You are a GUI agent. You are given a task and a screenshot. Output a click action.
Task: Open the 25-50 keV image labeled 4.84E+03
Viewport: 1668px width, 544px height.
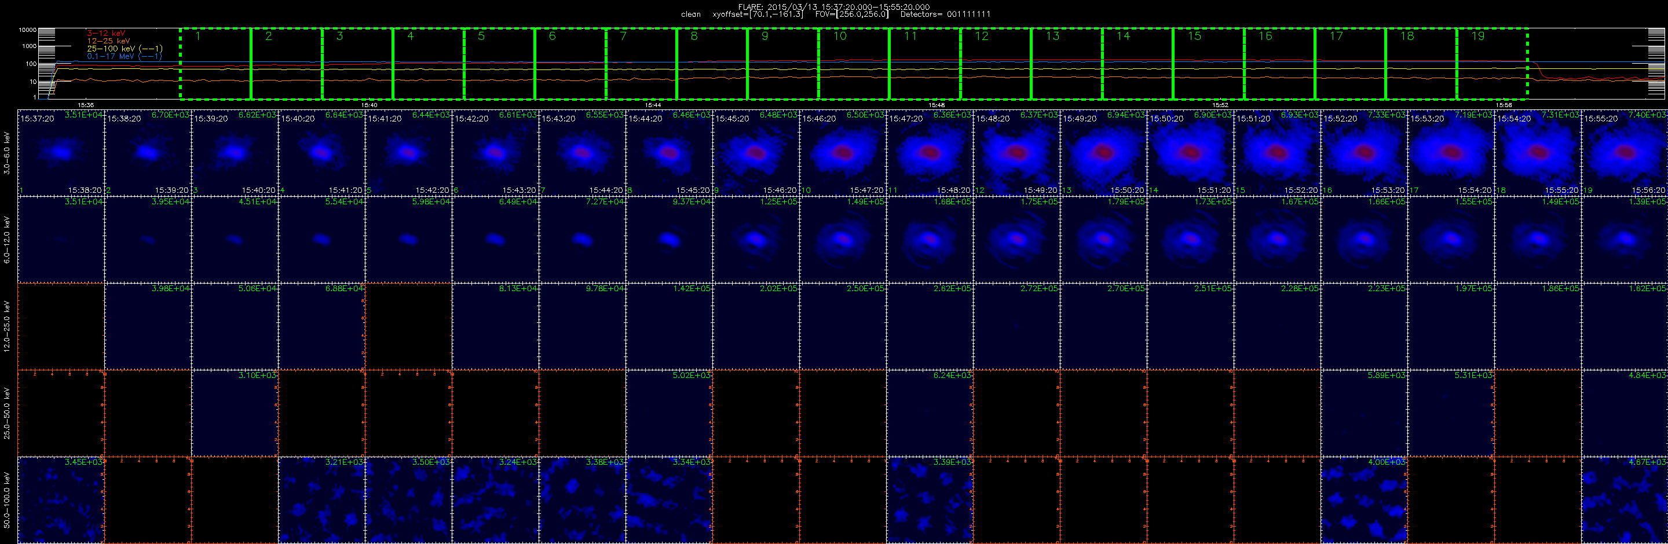[1625, 413]
